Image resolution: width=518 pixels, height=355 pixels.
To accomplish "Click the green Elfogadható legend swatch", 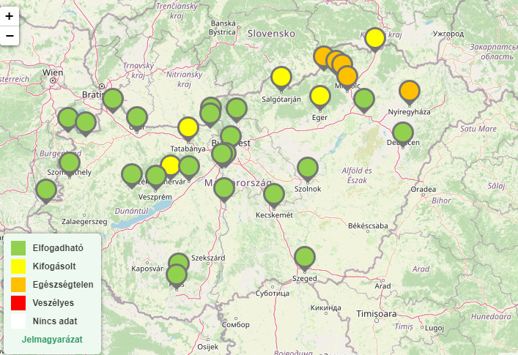I will point(18,248).
